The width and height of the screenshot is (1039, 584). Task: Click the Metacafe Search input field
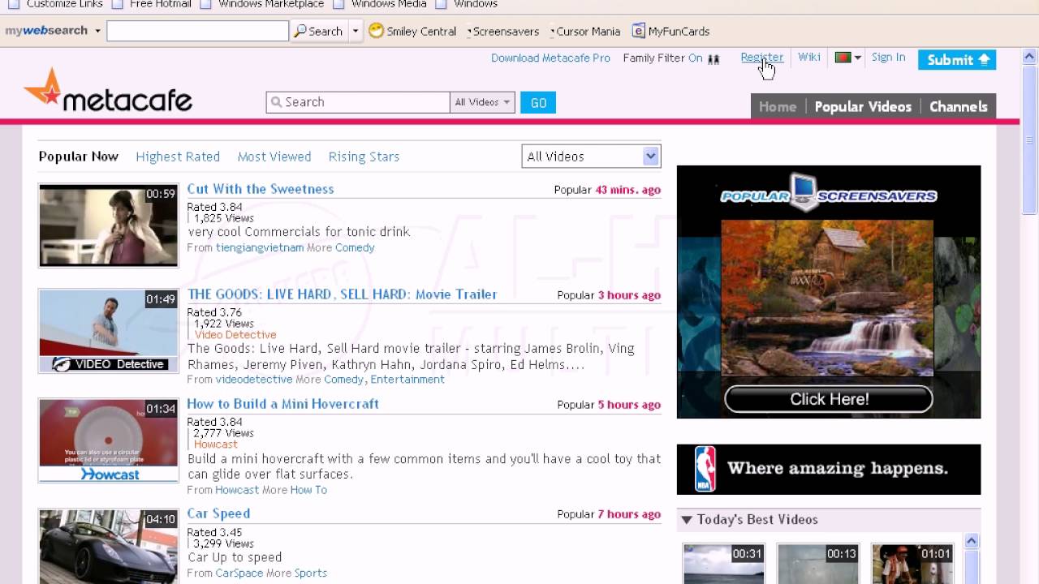tap(357, 102)
